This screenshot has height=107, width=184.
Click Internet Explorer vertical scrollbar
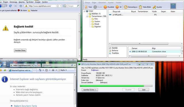coord(75,90)
